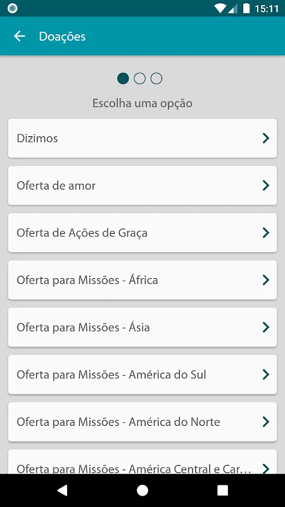
Task: Select the first filled step indicator dot
Action: 123,79
